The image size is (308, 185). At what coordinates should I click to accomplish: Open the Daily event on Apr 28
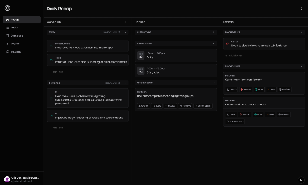point(176,55)
